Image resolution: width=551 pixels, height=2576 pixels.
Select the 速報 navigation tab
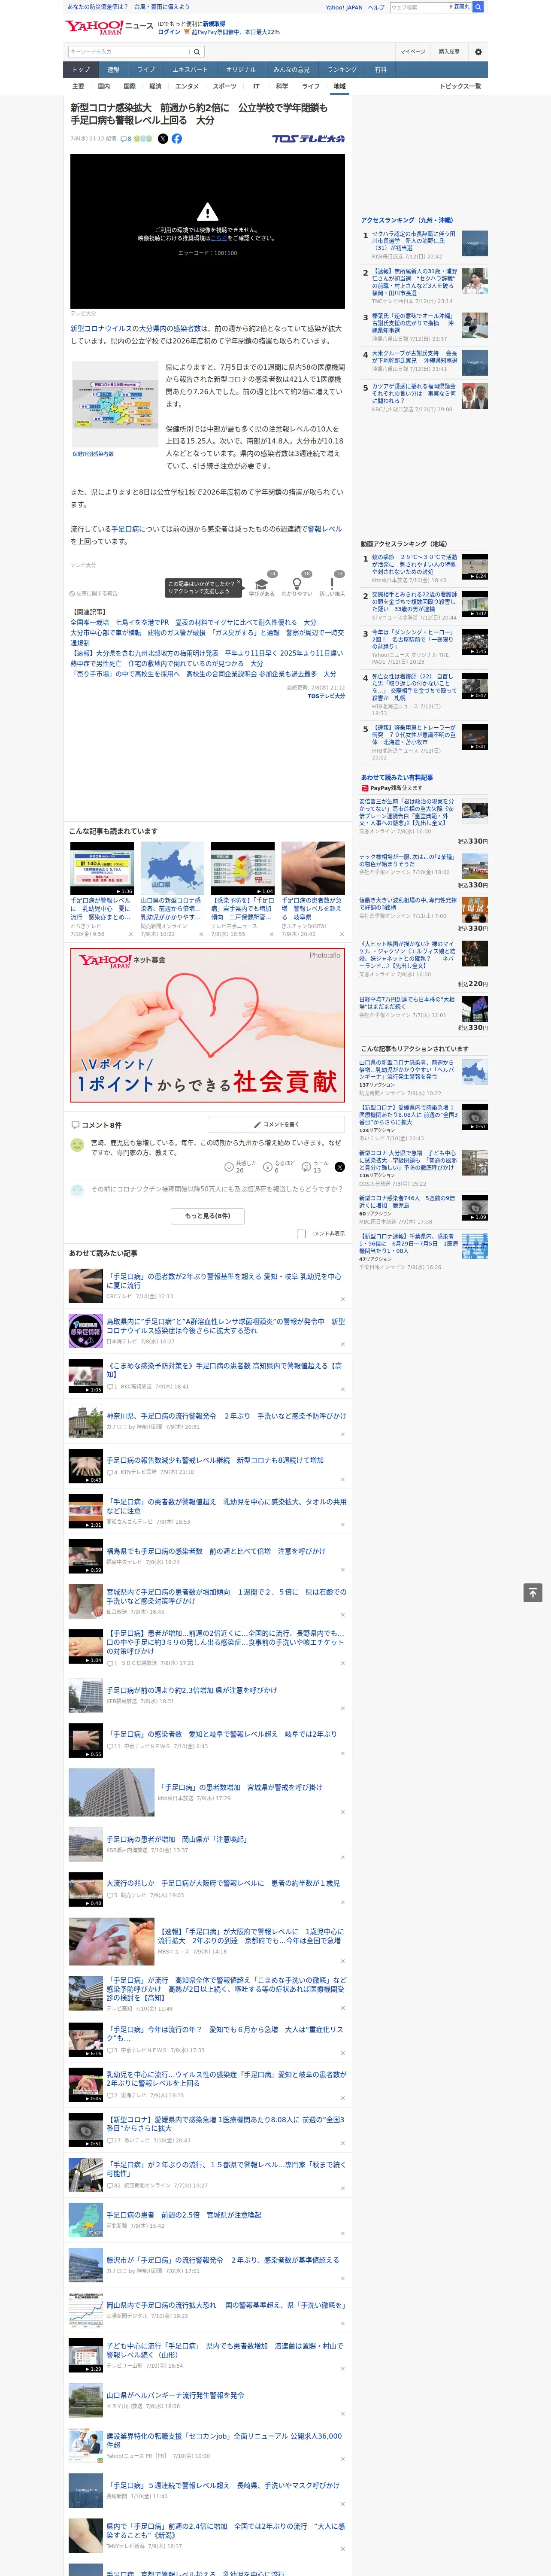[x=113, y=70]
